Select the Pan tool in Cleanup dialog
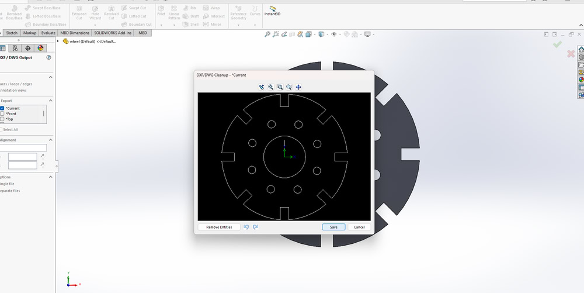This screenshot has width=584, height=293. [298, 87]
